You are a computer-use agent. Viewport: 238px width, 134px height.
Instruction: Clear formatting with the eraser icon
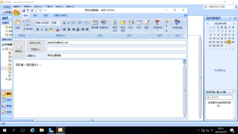click(87, 23)
